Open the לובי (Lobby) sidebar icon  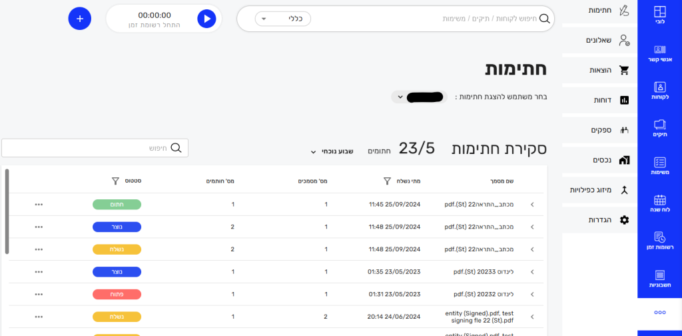point(659,15)
